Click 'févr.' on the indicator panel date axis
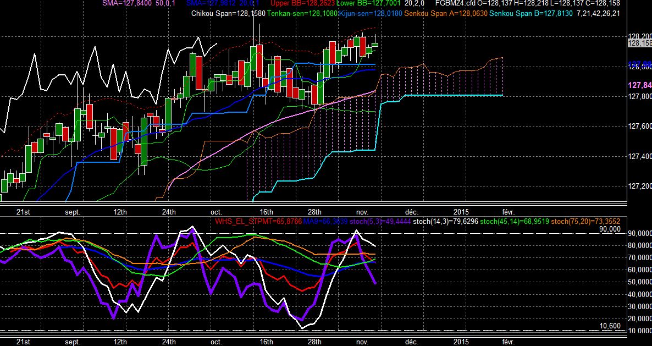Screen dimensions: 652x346 tap(509, 342)
